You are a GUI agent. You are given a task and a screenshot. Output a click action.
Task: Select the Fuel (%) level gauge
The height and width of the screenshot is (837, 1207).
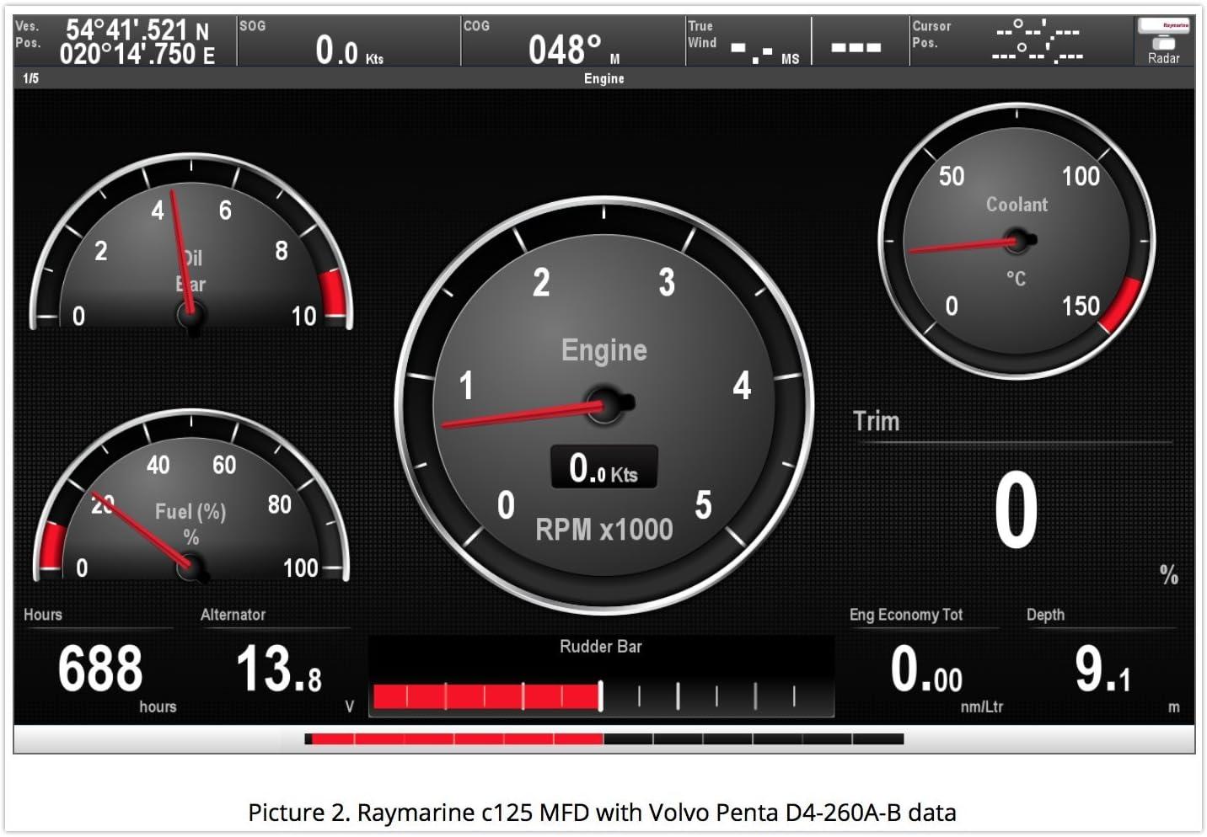coord(191,505)
